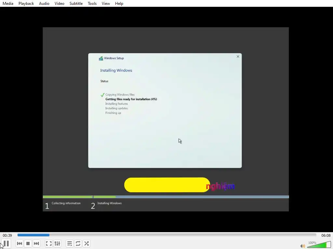
Task: Click green checkmark beside Copying Windows files
Action: click(x=102, y=95)
